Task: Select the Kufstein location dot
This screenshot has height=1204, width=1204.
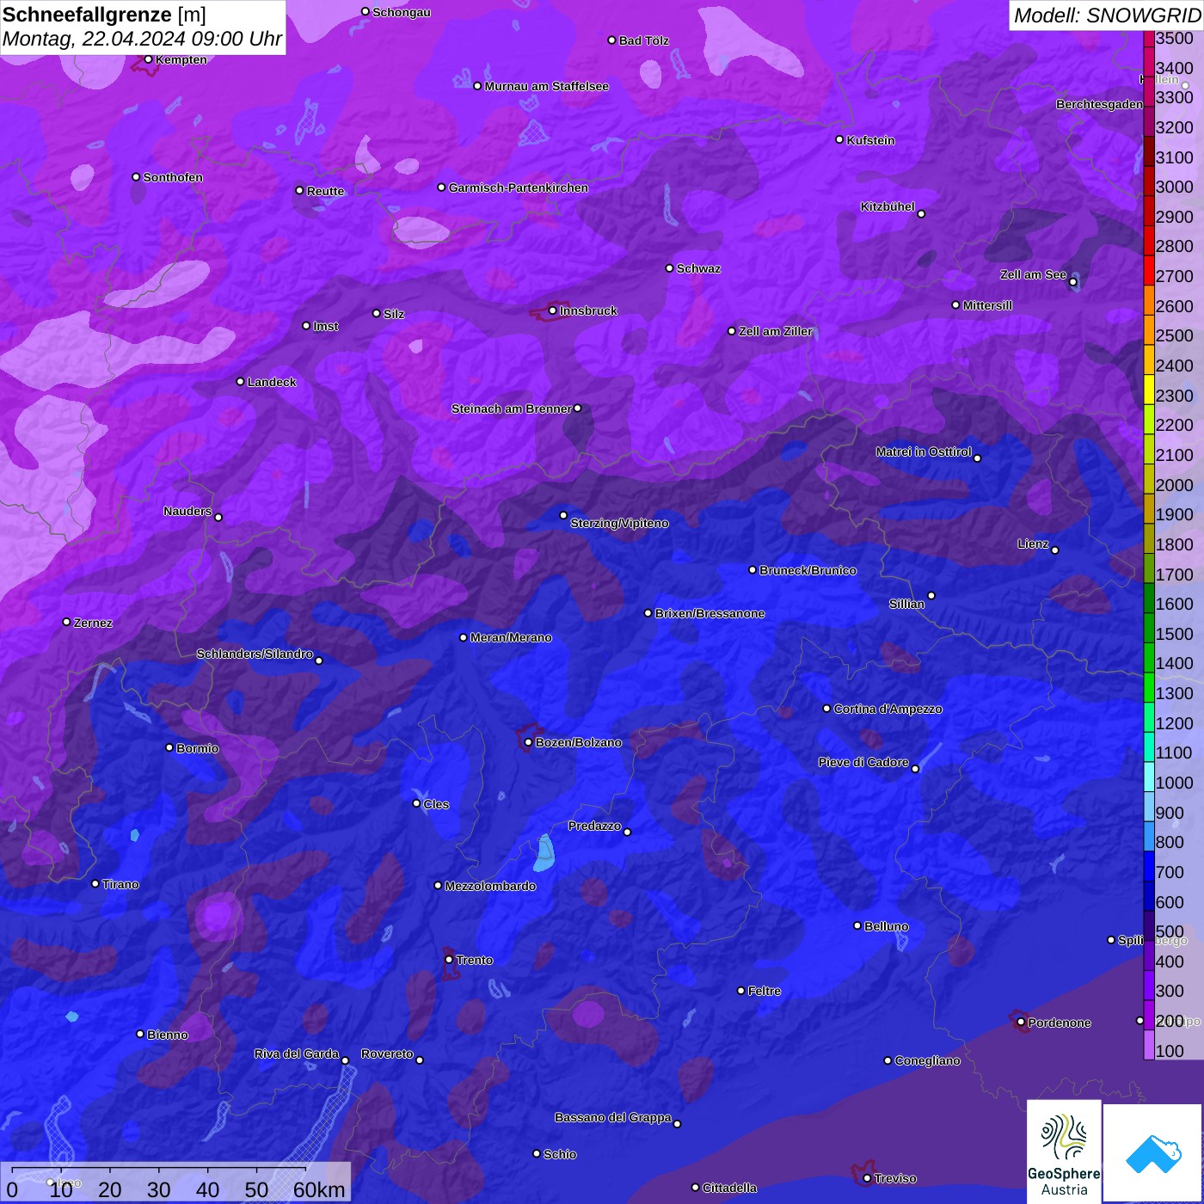Action: tap(840, 139)
